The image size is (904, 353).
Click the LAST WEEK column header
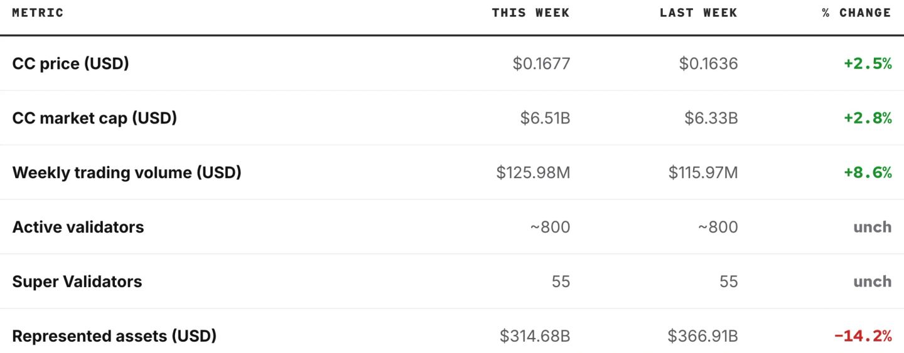tap(698, 13)
